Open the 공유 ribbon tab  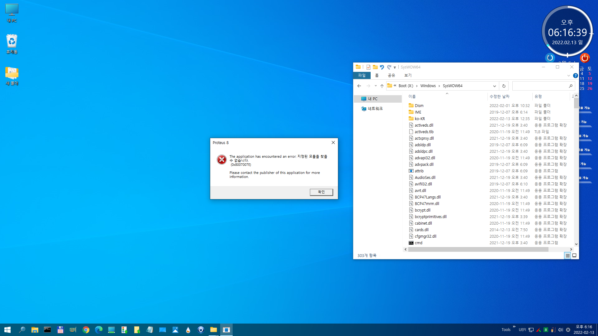[391, 75]
